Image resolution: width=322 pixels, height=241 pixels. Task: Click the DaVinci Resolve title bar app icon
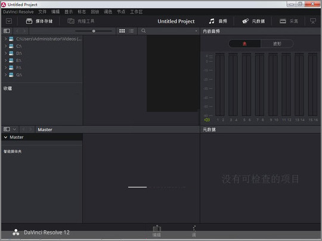pyautogui.click(x=4, y=5)
